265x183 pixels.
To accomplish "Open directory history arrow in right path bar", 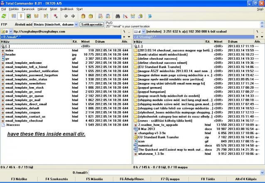I will pos(262,37).
